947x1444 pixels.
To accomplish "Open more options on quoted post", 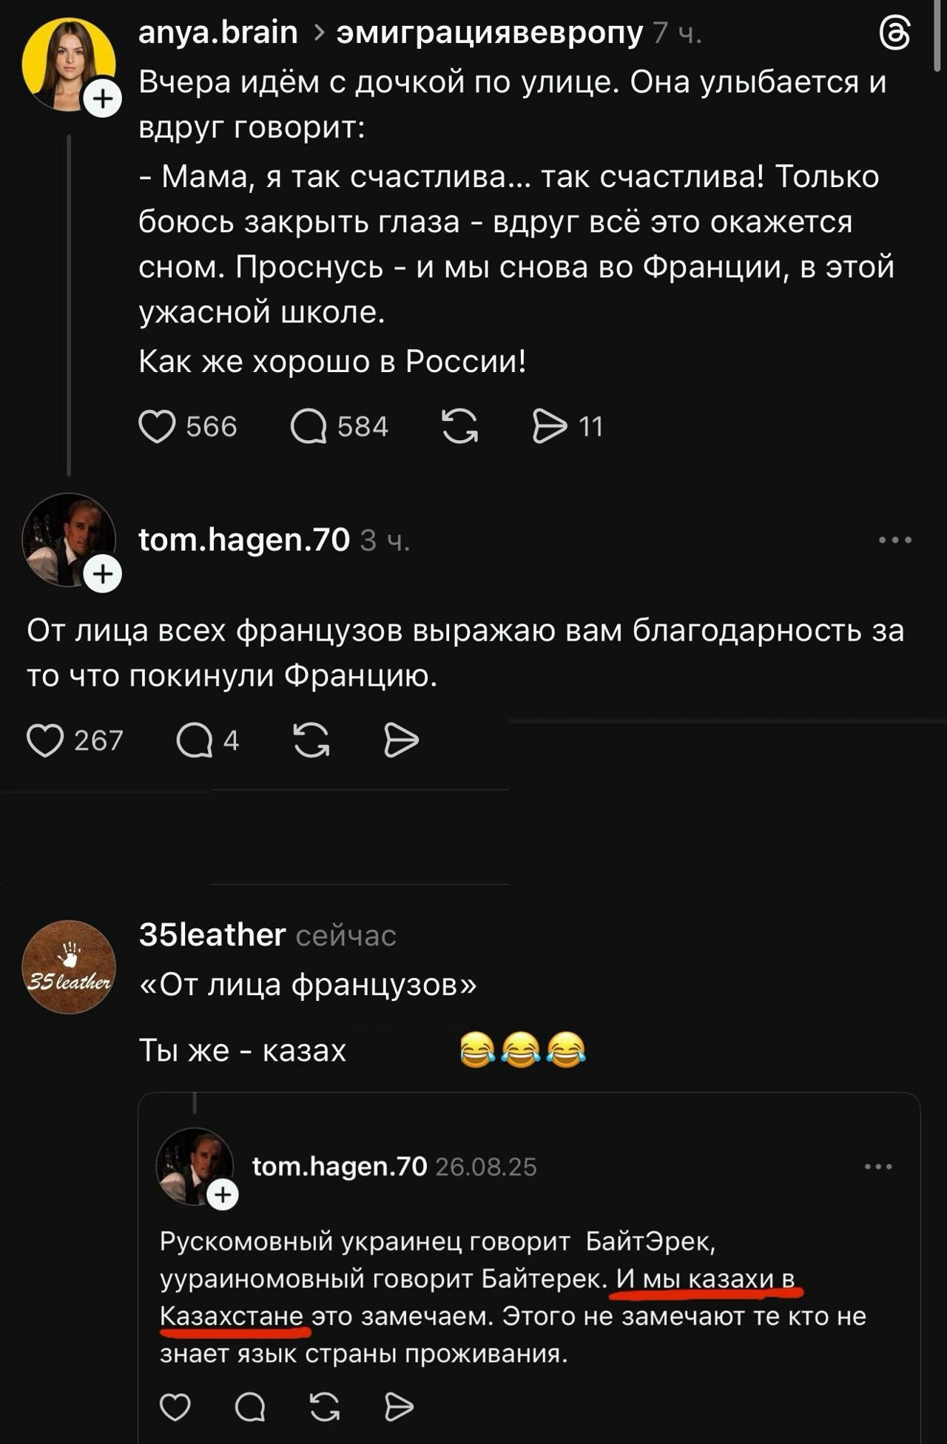I will coord(878,1167).
